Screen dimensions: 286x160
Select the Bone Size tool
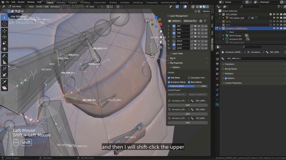pyautogui.click(x=4, y=75)
